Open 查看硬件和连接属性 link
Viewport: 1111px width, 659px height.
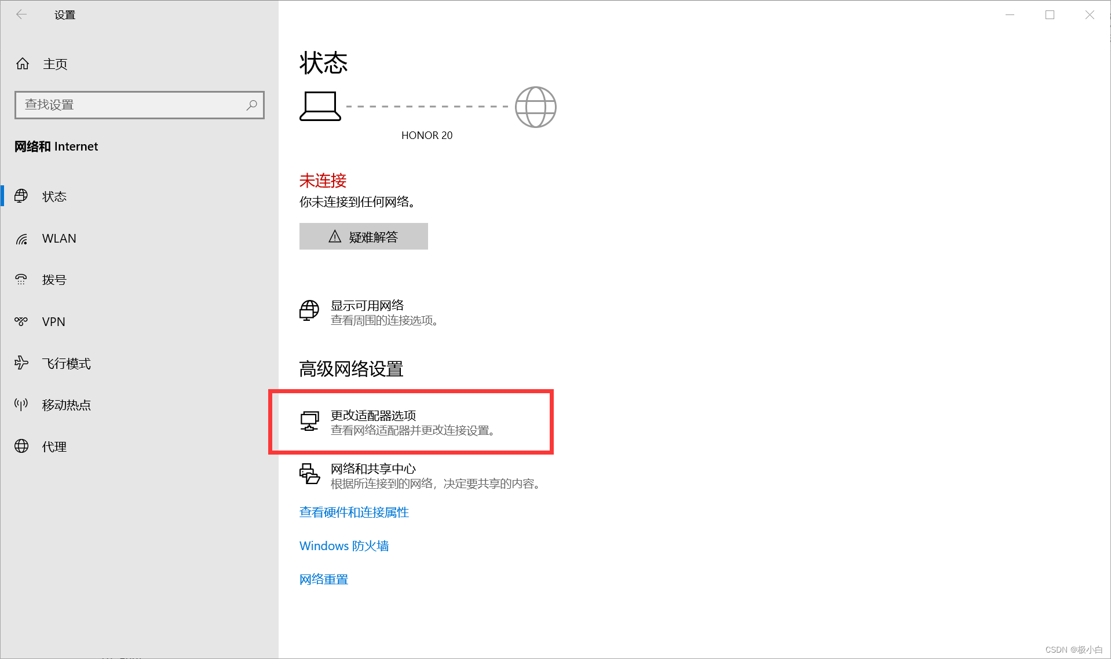tap(353, 512)
